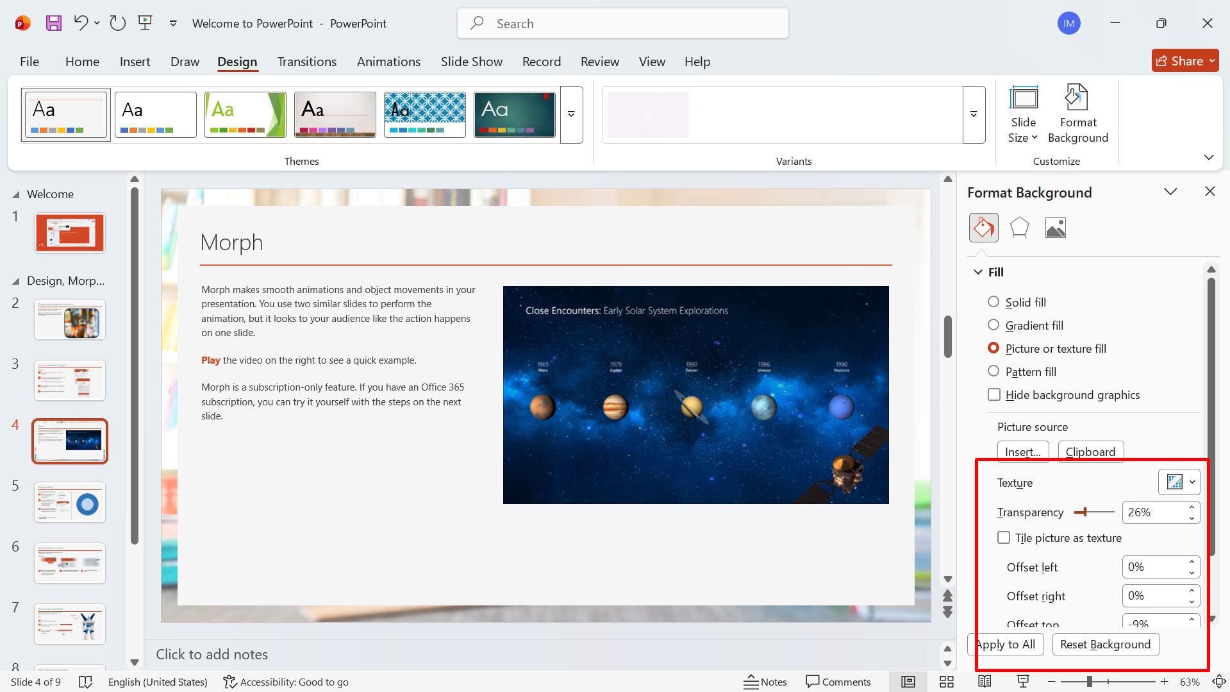Click the search magnifier icon
1230x692 pixels.
[477, 24]
